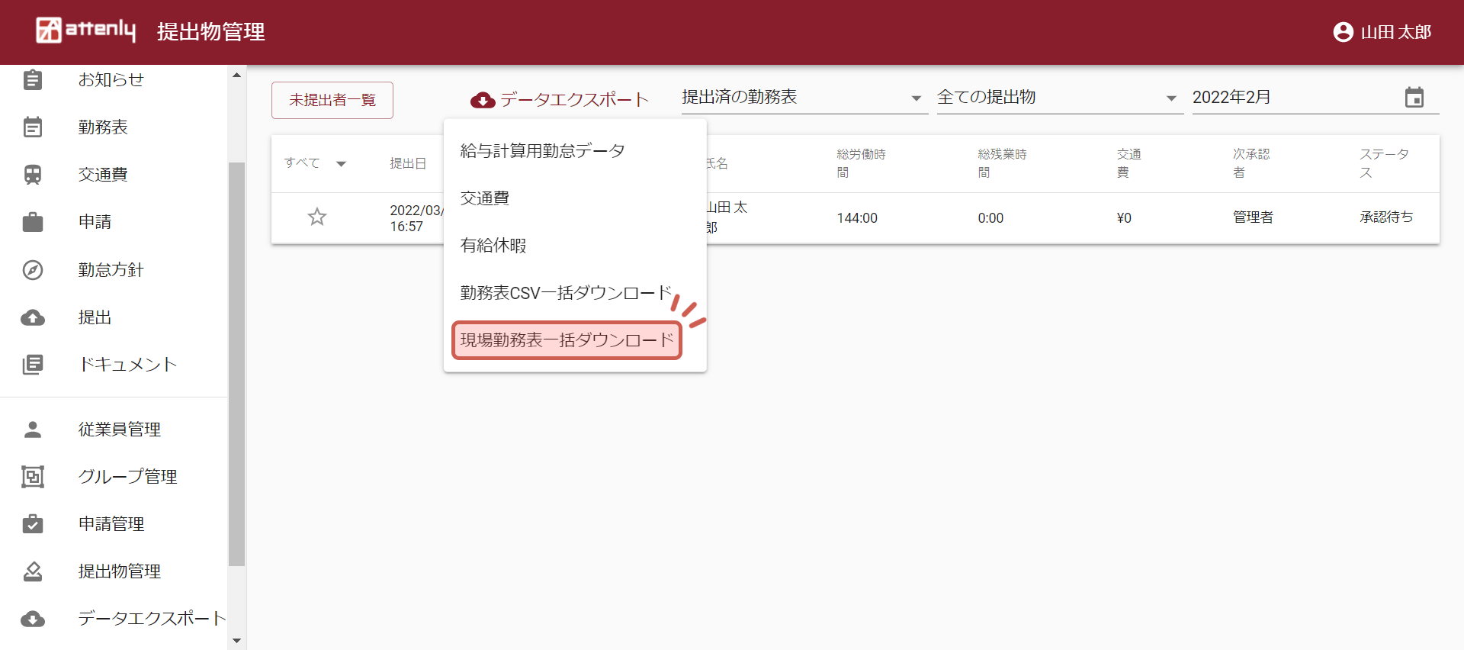Open the calendar picker icon beside 2022年2月
Viewport: 1464px width, 650px height.
[1414, 98]
